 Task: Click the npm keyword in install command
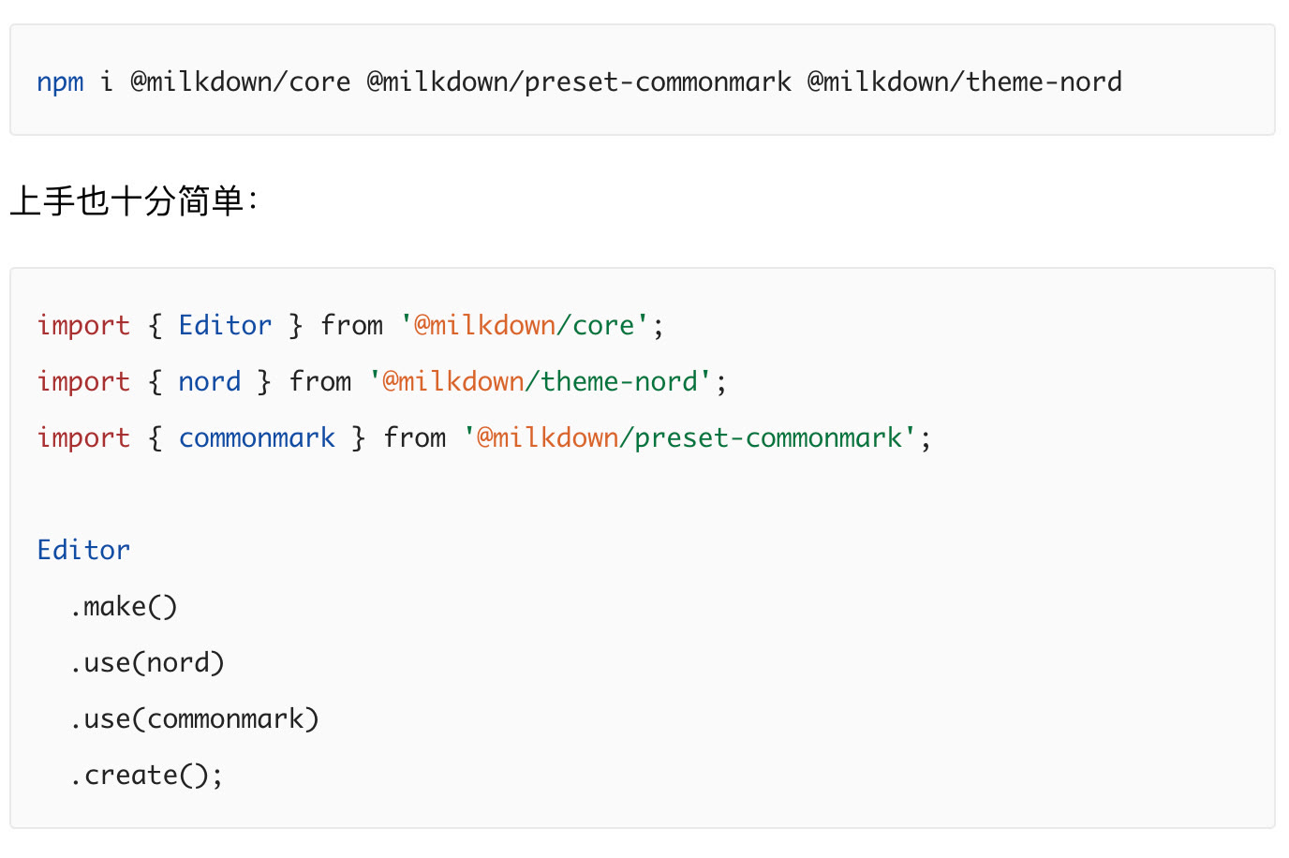(60, 82)
